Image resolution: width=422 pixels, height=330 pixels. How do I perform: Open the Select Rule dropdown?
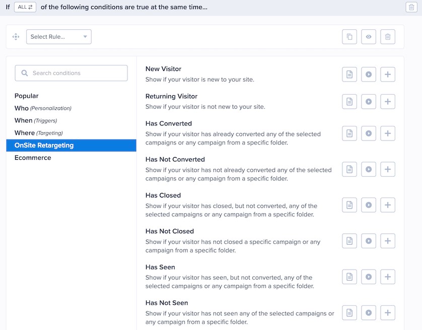pos(59,37)
